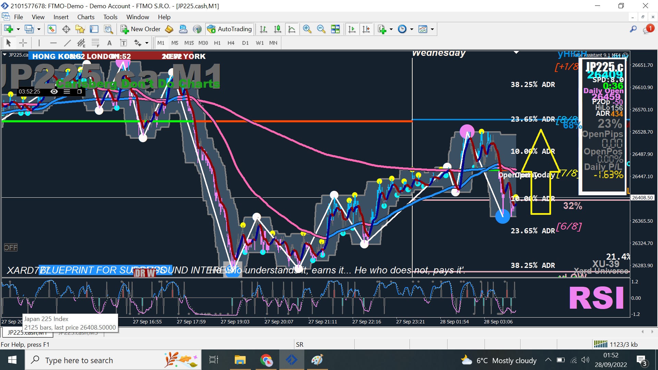Expand the Periodicity clock dropdown arrow
658x370 pixels.
412,29
